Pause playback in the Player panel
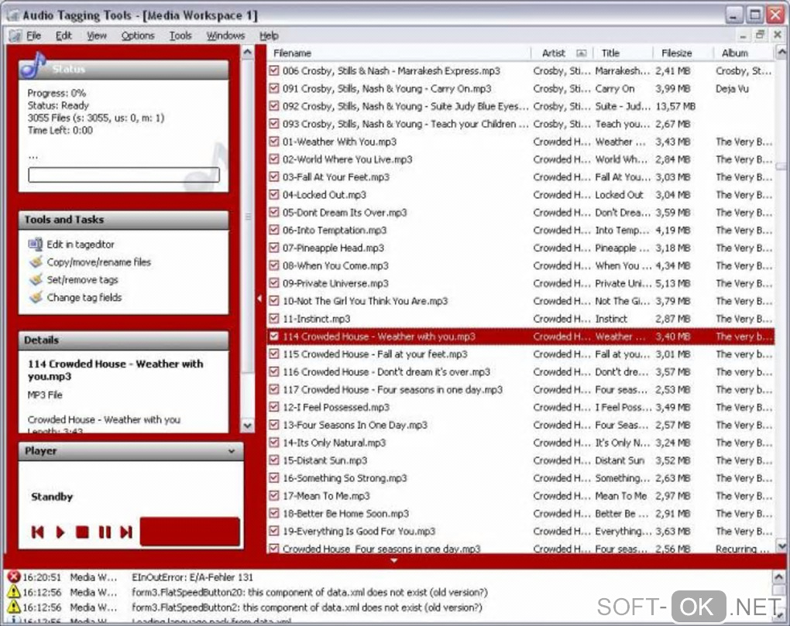 pyautogui.click(x=105, y=532)
